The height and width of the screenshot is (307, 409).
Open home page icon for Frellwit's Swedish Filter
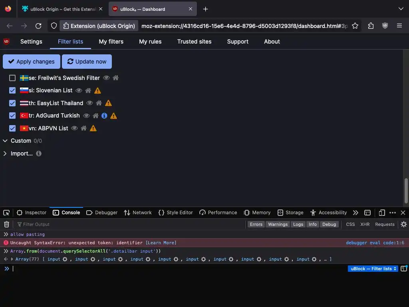coord(115,78)
